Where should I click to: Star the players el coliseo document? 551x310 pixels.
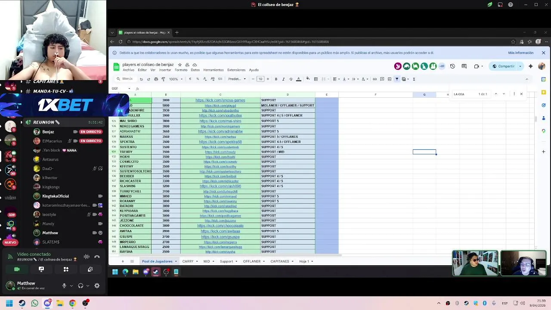click(180, 65)
